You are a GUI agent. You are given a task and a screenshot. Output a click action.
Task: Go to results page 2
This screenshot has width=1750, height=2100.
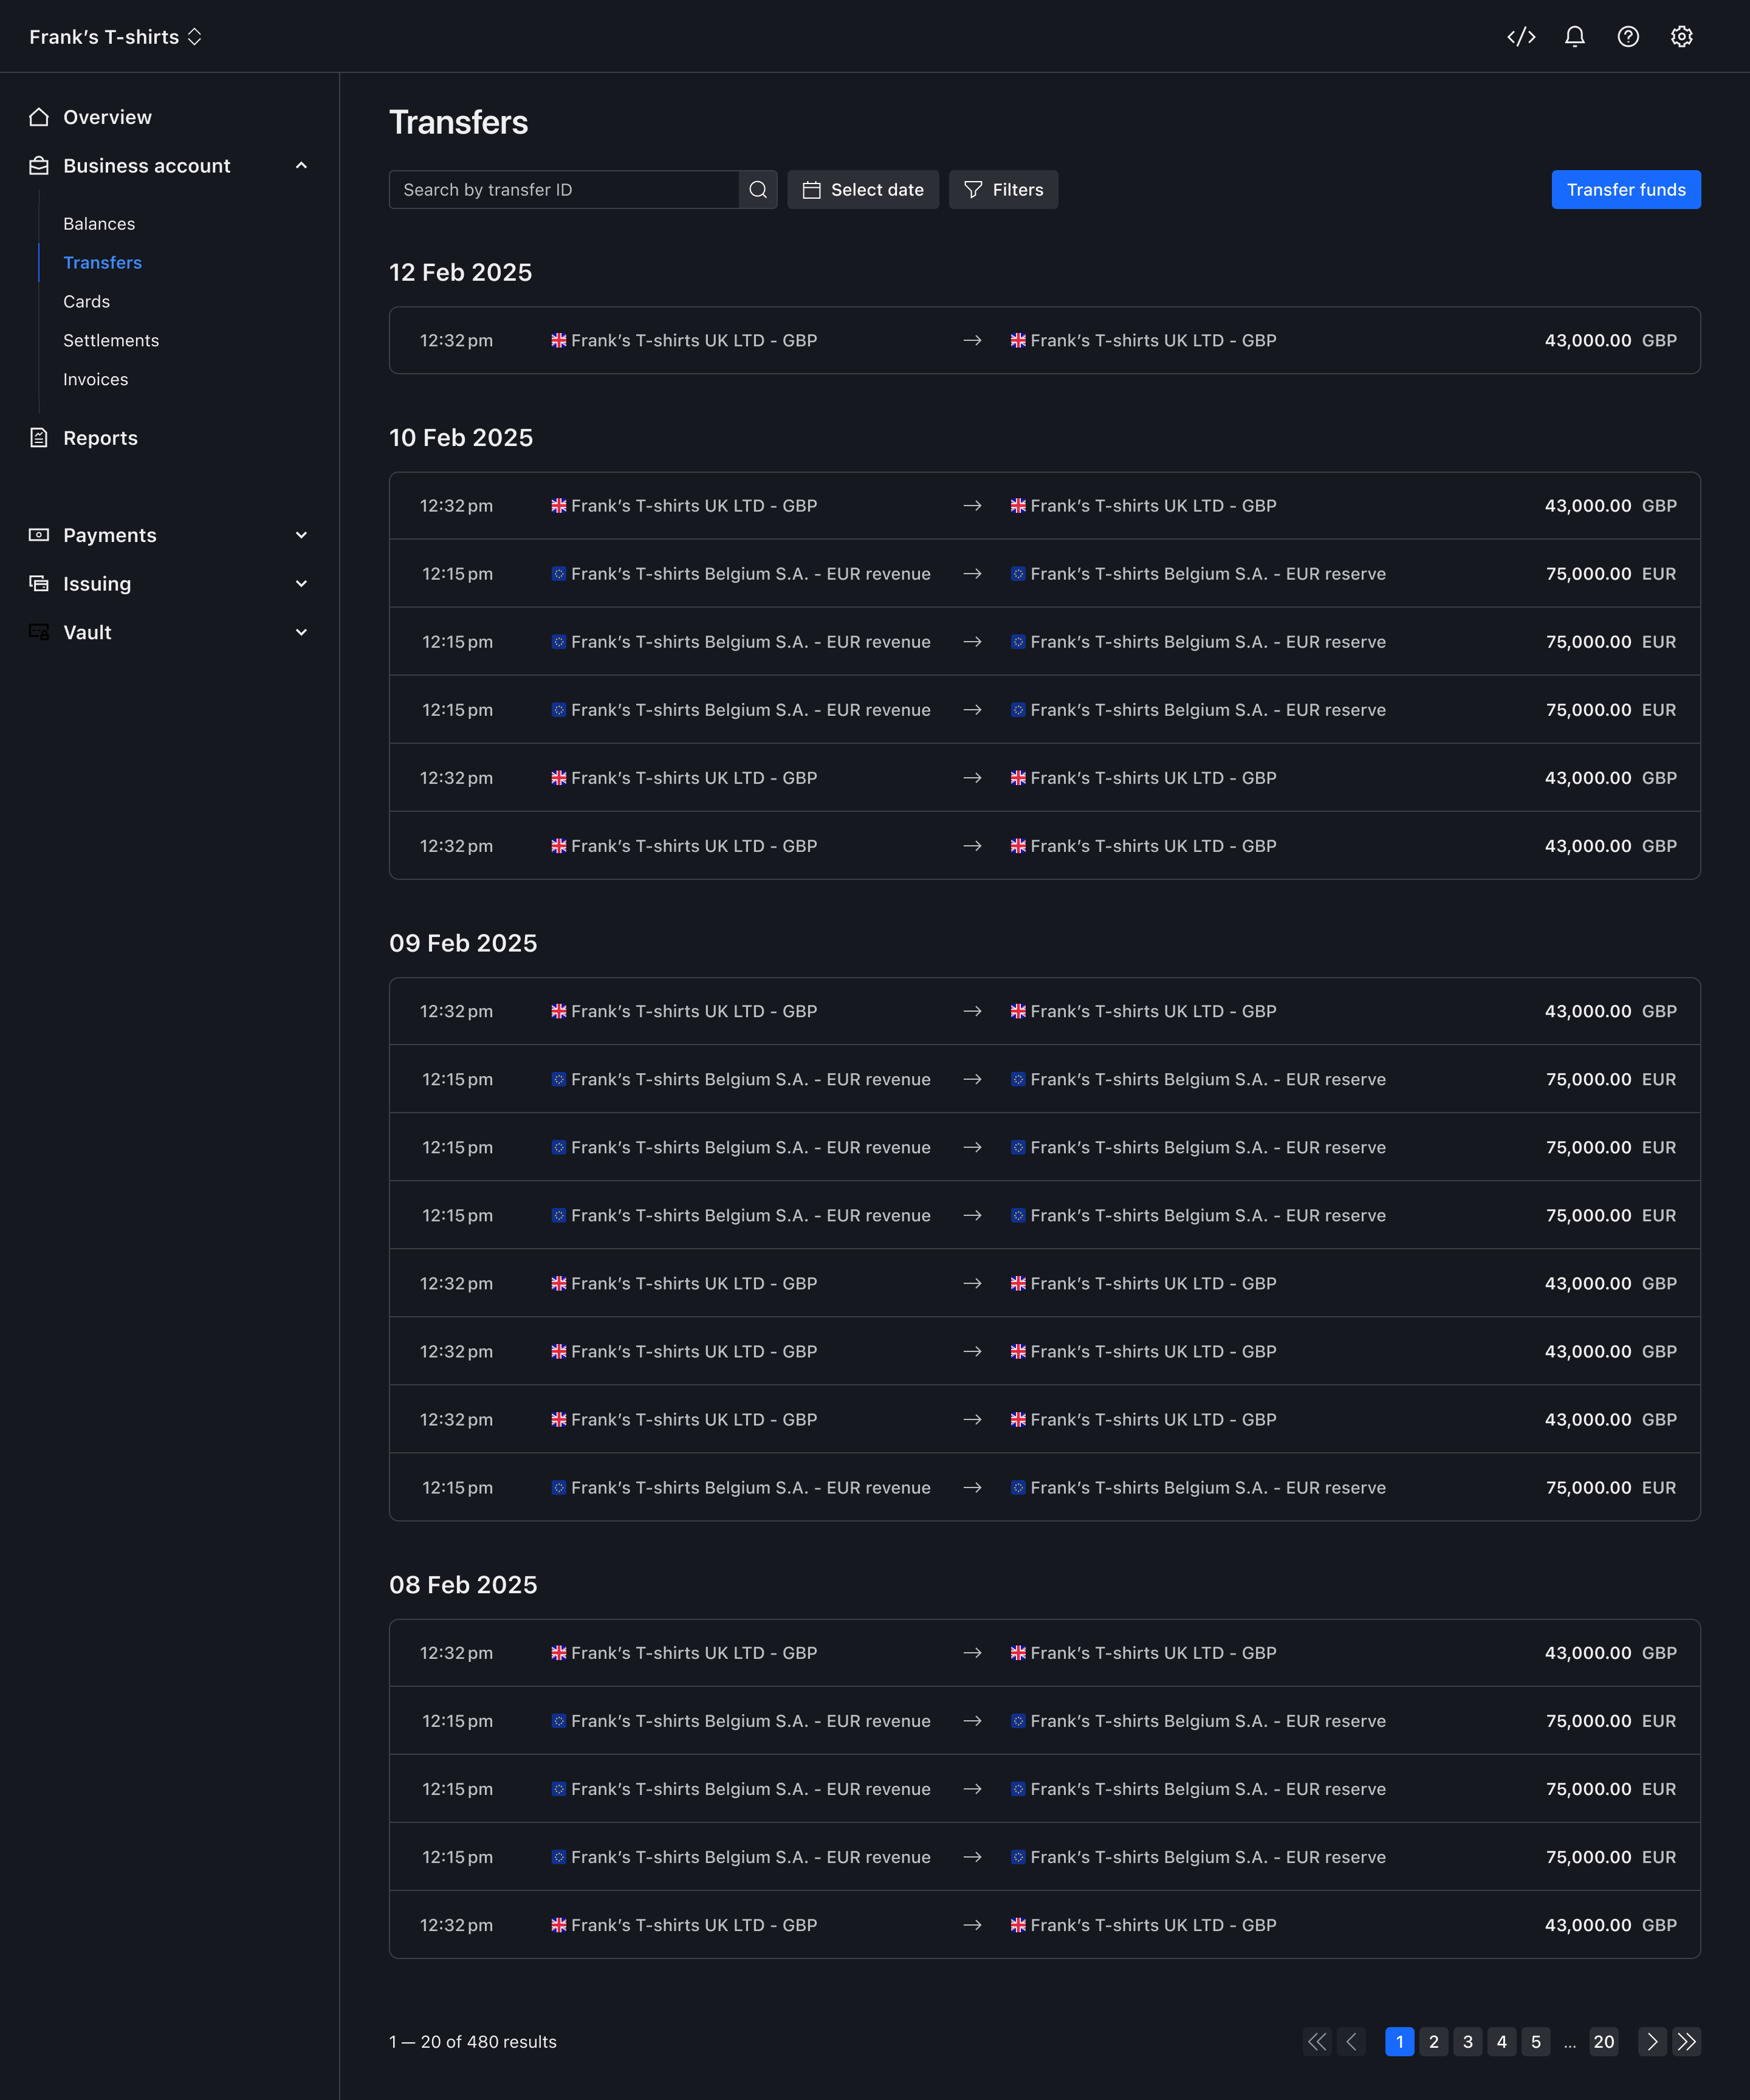click(1433, 2041)
